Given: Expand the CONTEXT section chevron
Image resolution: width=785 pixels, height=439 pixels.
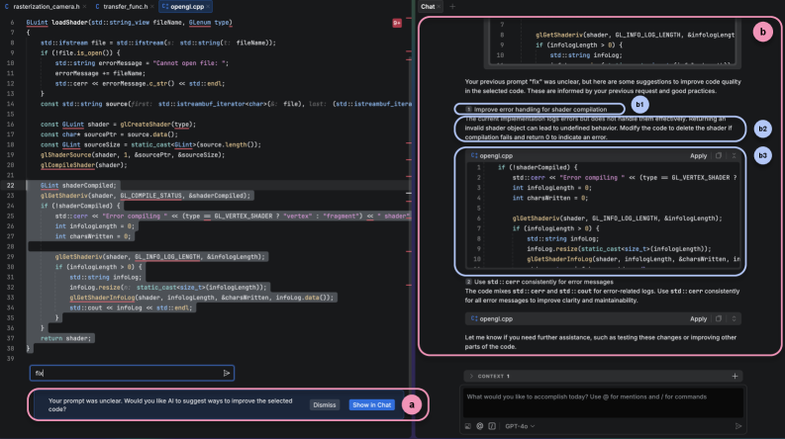Looking at the screenshot, I should coord(470,376).
